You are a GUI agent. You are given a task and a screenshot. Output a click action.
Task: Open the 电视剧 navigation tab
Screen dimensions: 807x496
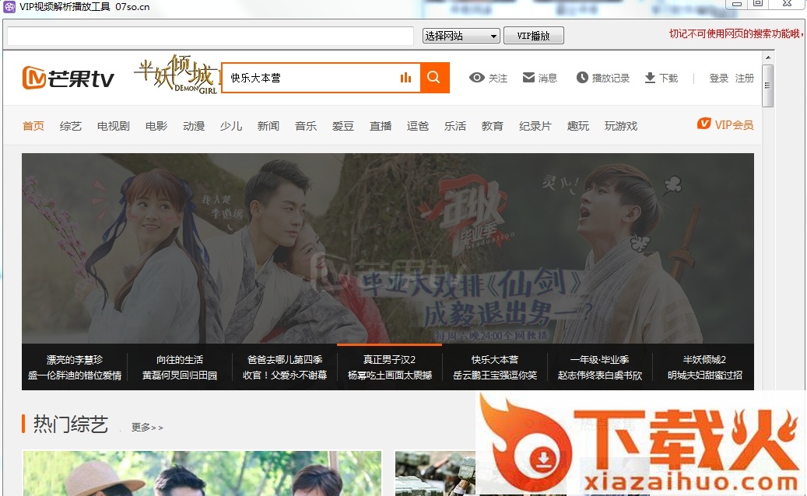(x=113, y=126)
